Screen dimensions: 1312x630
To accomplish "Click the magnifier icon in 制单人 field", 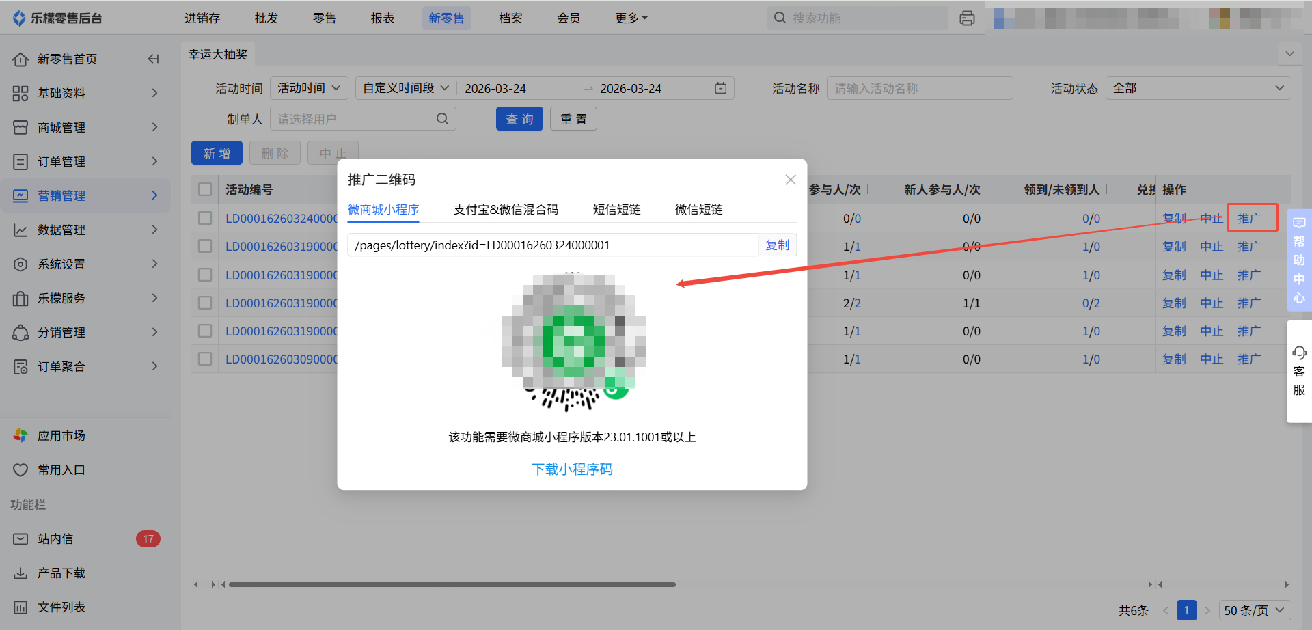I will tap(442, 119).
